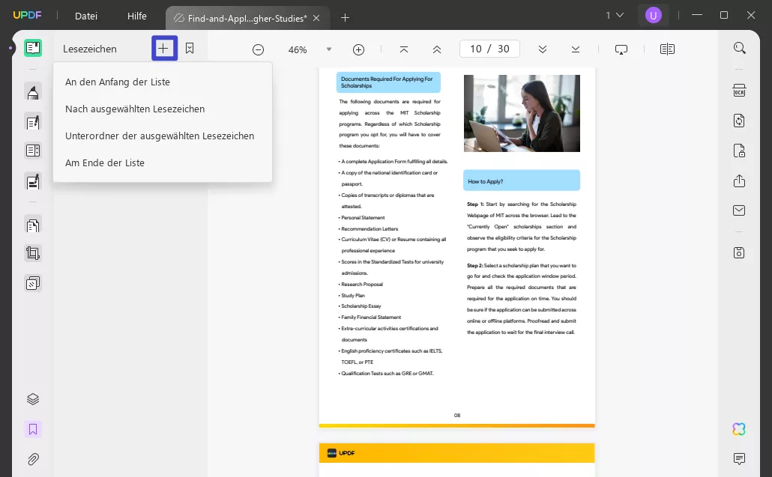Click the share/export icon
This screenshot has width=772, height=477.
point(739,180)
